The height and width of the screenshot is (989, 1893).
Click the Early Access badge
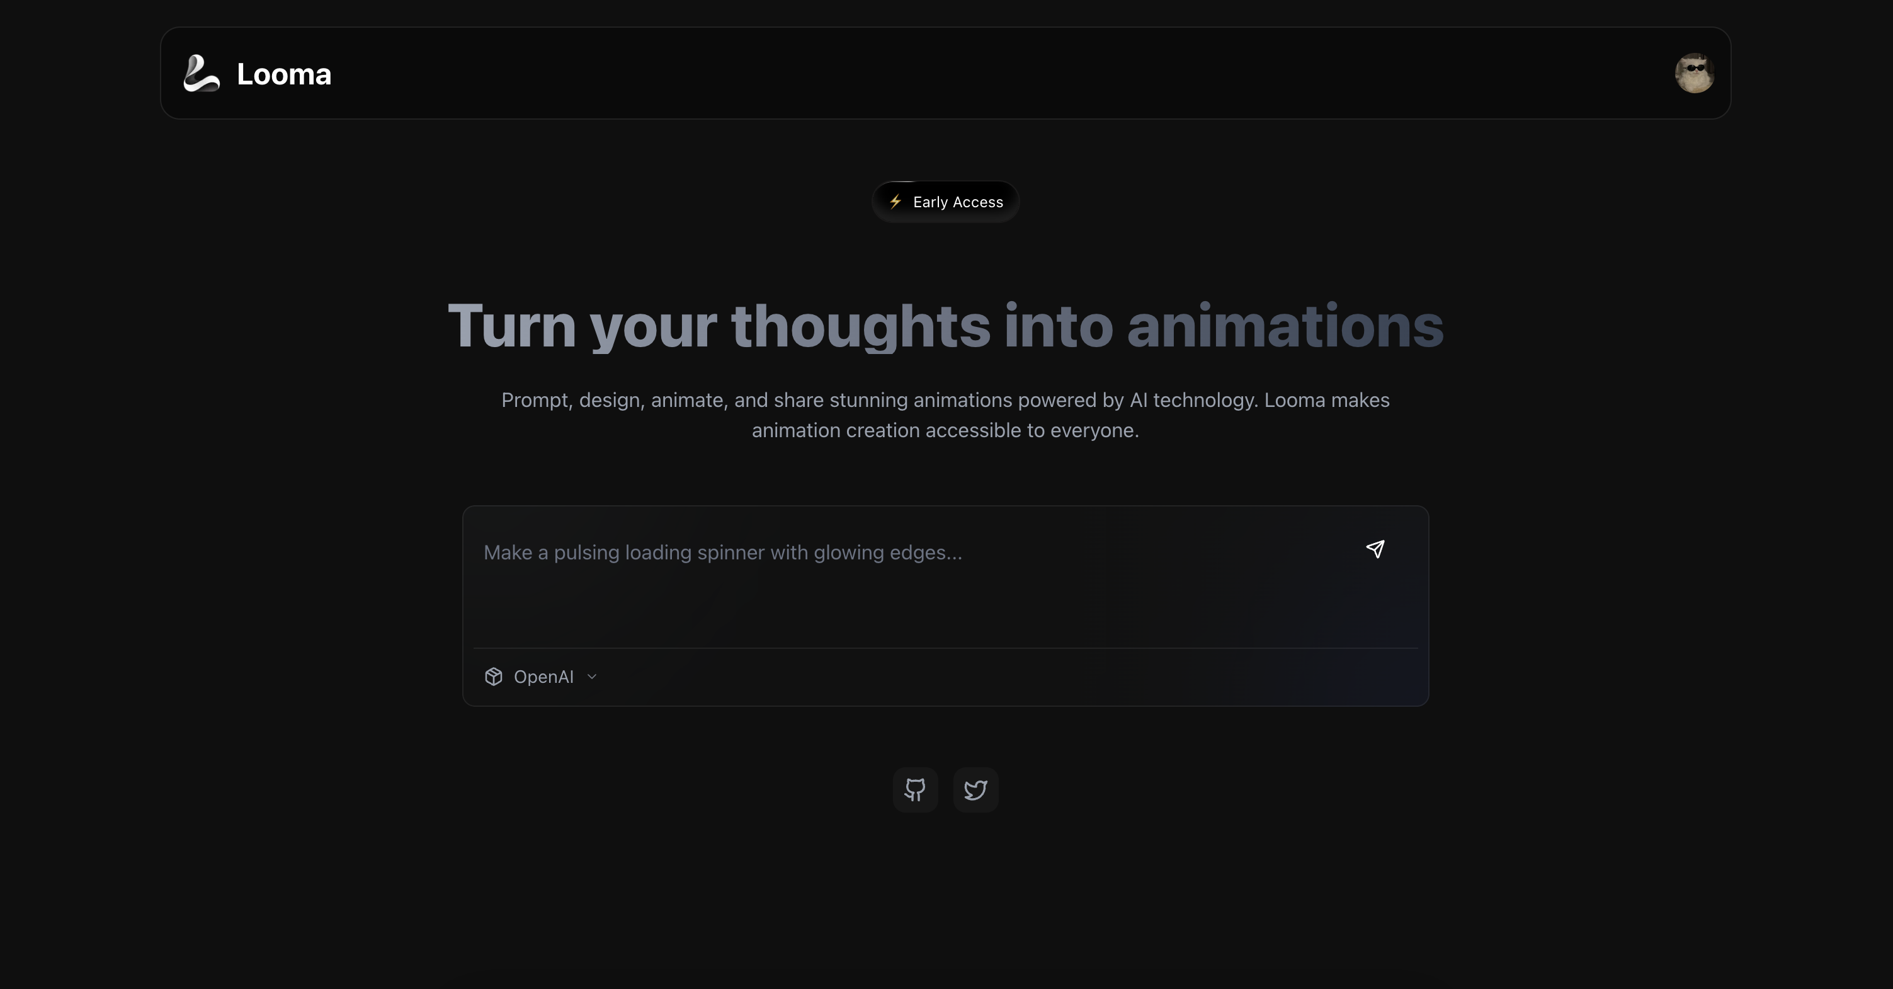[x=946, y=202]
